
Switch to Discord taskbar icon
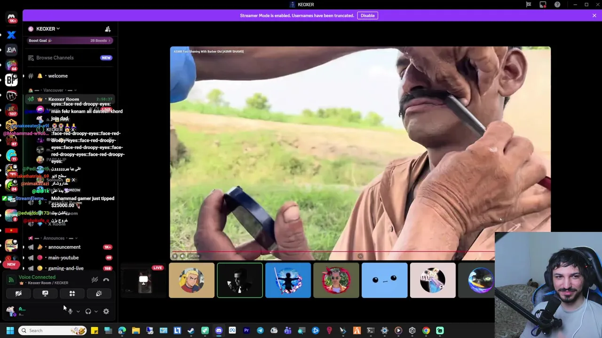(x=219, y=330)
